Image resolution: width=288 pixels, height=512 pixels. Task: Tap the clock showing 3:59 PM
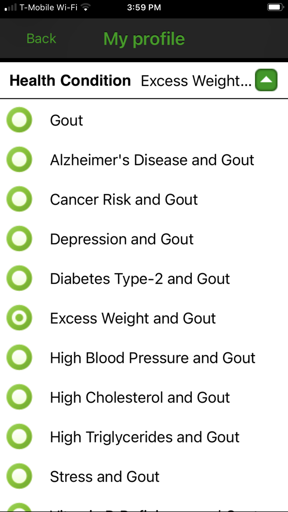point(144,7)
